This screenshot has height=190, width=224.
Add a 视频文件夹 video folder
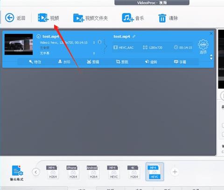(91, 18)
